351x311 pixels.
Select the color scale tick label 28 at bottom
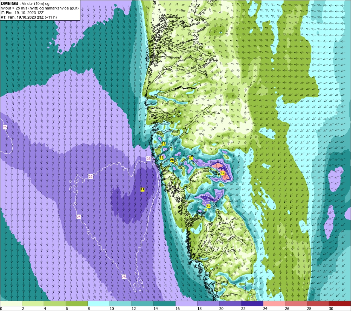(x=309, y=309)
